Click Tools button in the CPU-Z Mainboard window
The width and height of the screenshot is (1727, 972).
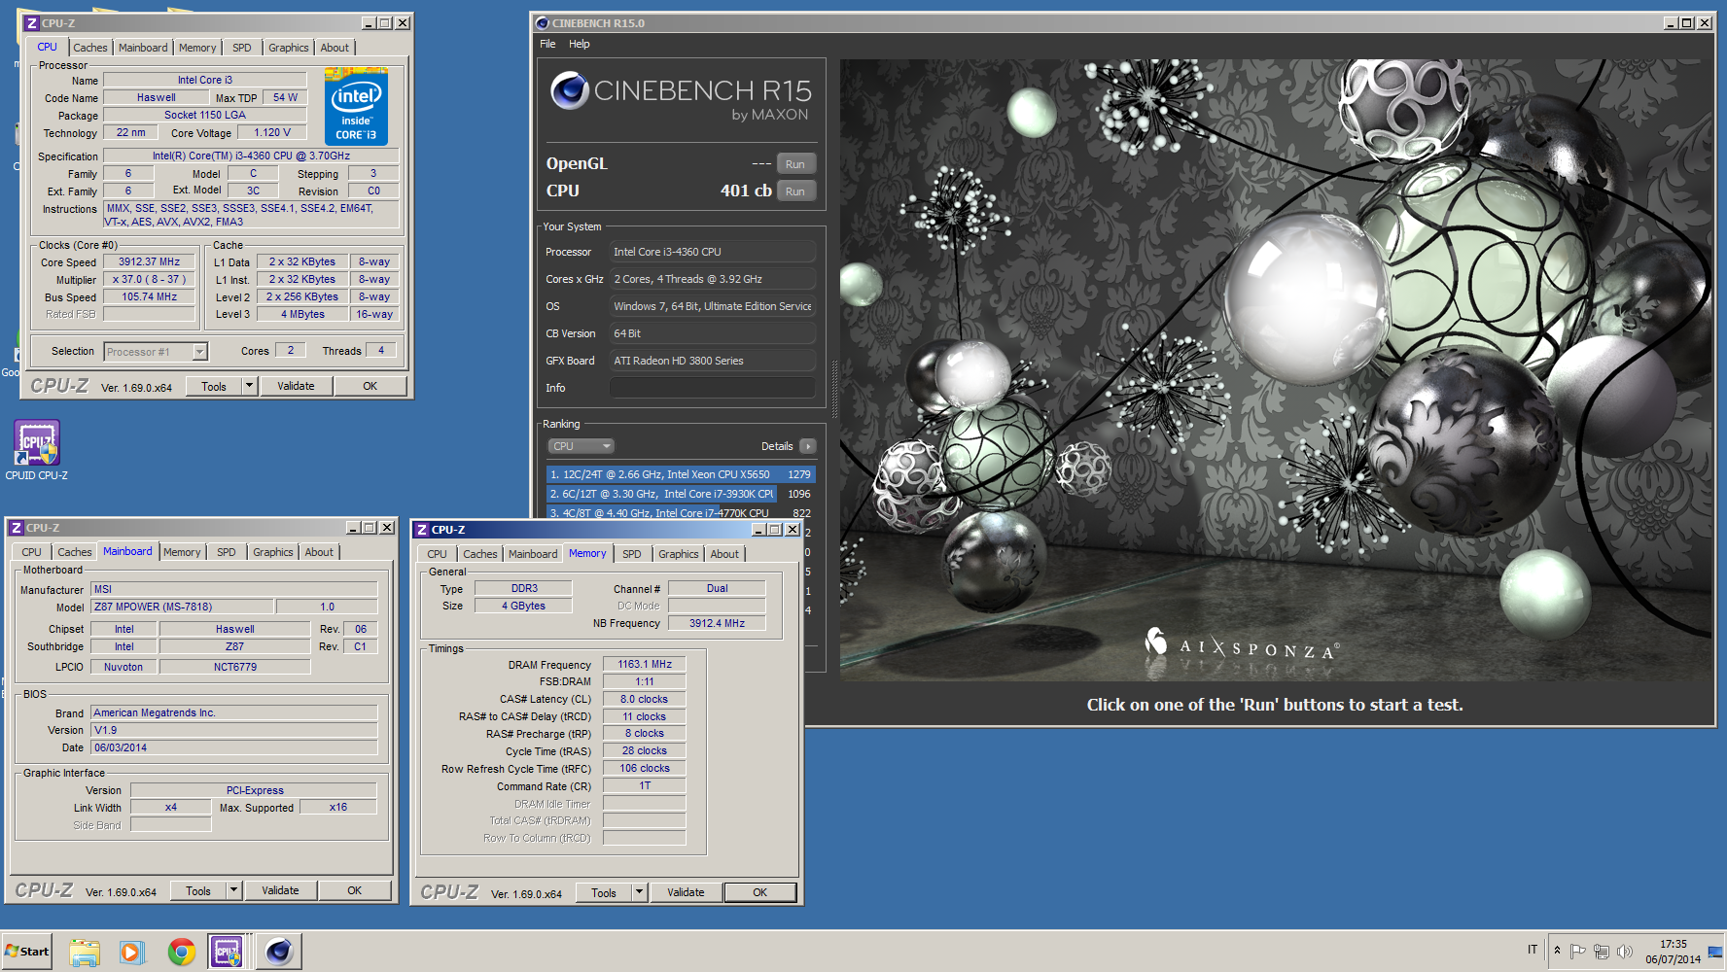click(x=198, y=890)
